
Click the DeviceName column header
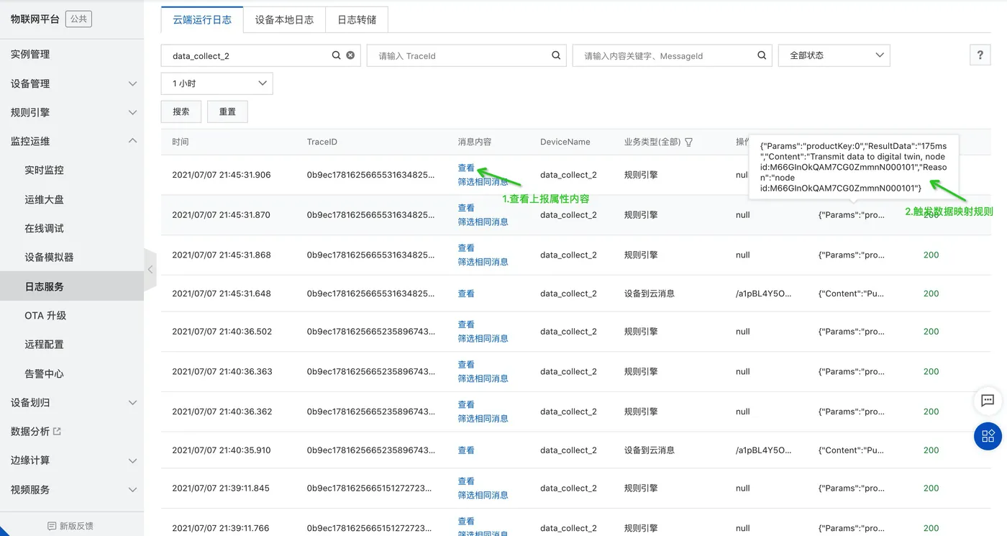click(565, 142)
